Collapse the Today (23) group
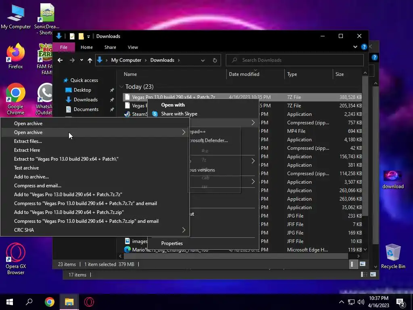This screenshot has height=310, width=413. pos(121,87)
